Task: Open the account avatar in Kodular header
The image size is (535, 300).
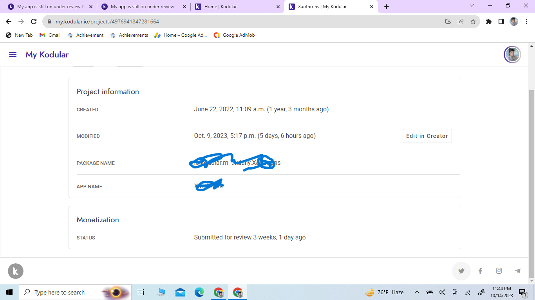Action: [x=512, y=55]
